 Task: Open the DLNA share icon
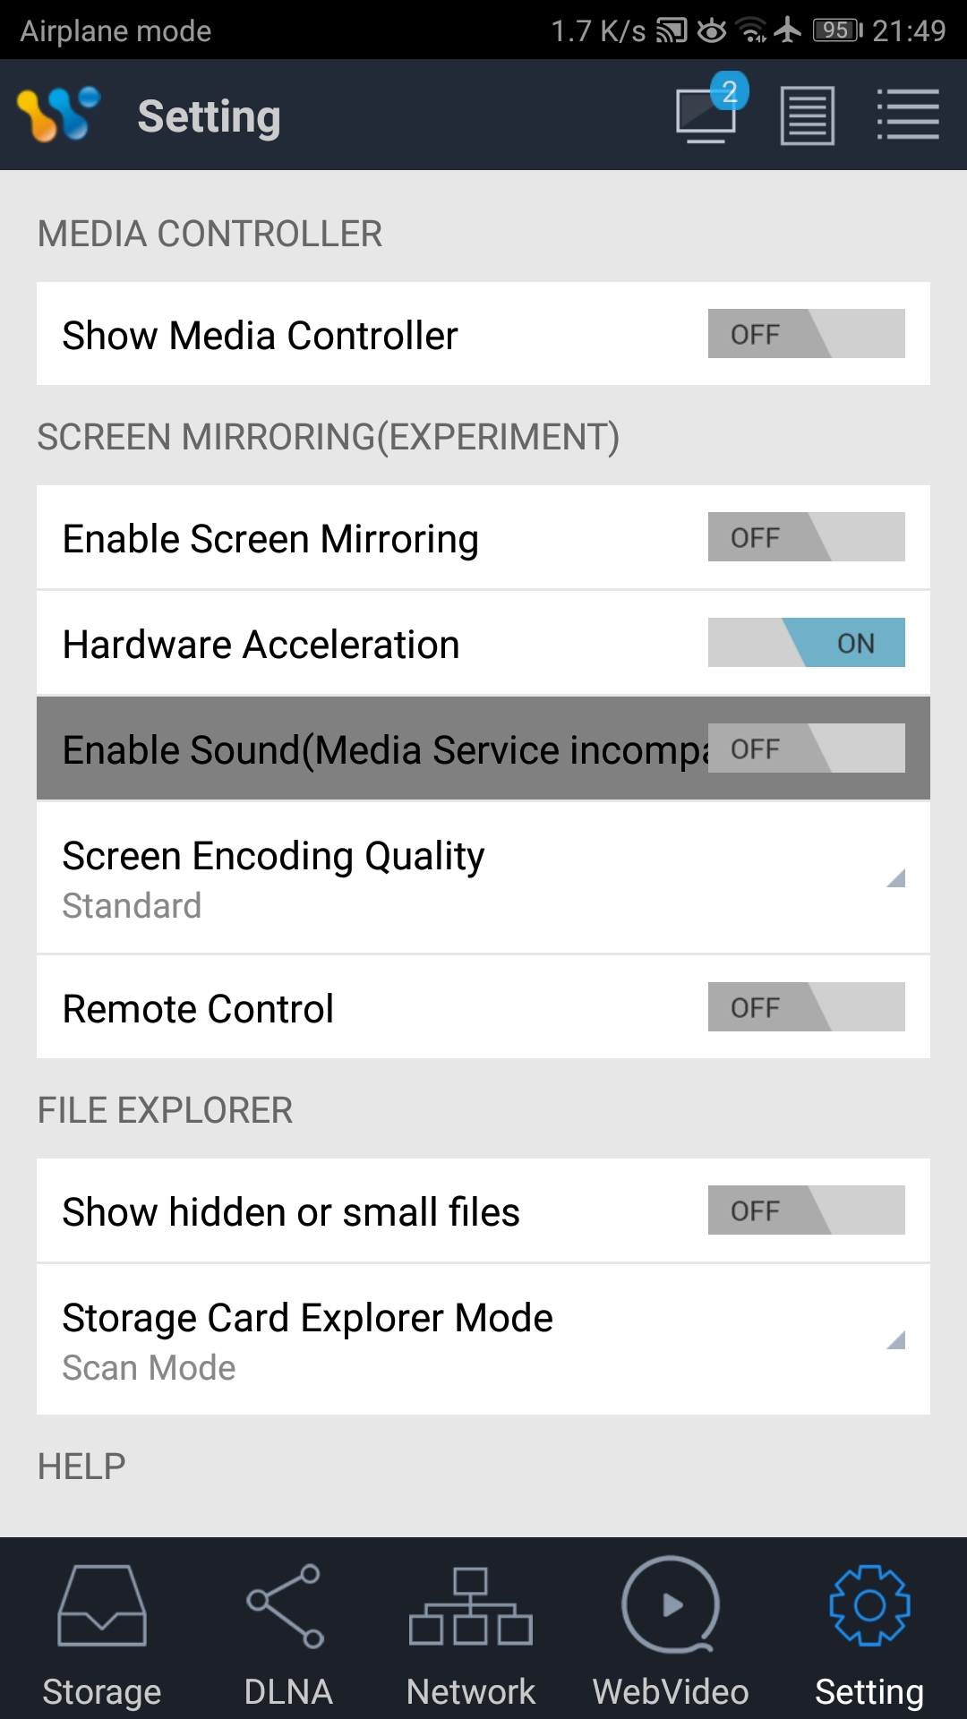tap(287, 1605)
